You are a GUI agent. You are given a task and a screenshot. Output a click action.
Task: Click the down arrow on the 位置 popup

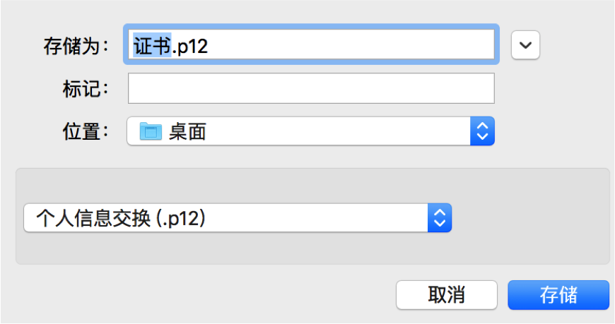pyautogui.click(x=483, y=137)
